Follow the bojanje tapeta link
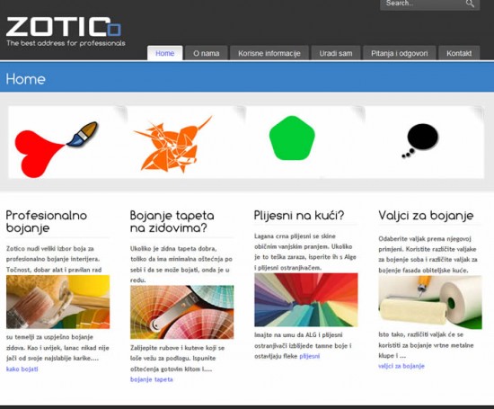The height and width of the screenshot is (409, 494). [x=152, y=379]
